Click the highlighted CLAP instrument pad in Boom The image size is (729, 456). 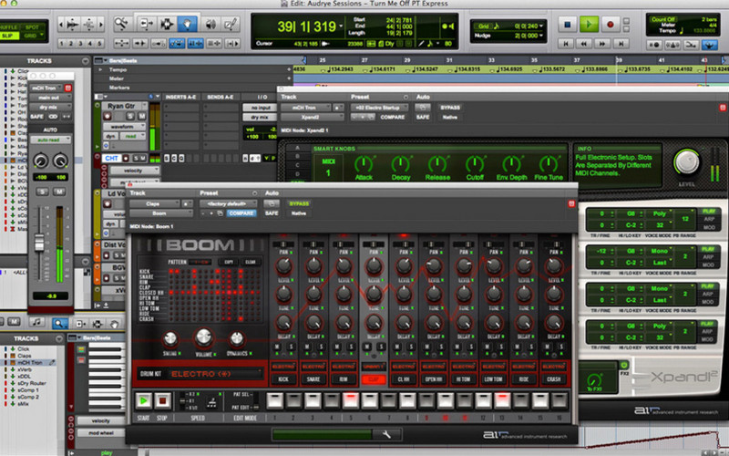(x=374, y=379)
